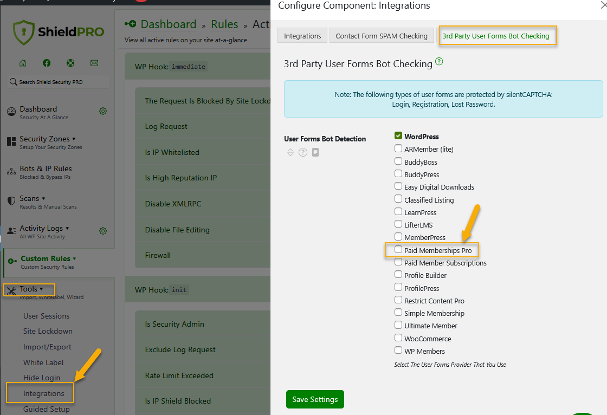Check the MemberPress option

tap(398, 237)
